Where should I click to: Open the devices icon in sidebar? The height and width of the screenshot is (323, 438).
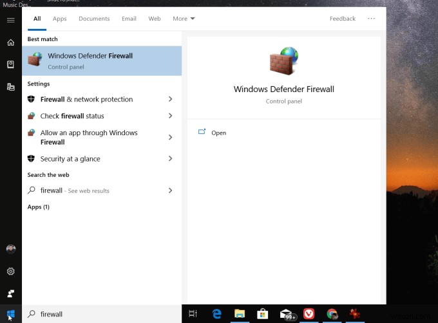tap(10, 87)
